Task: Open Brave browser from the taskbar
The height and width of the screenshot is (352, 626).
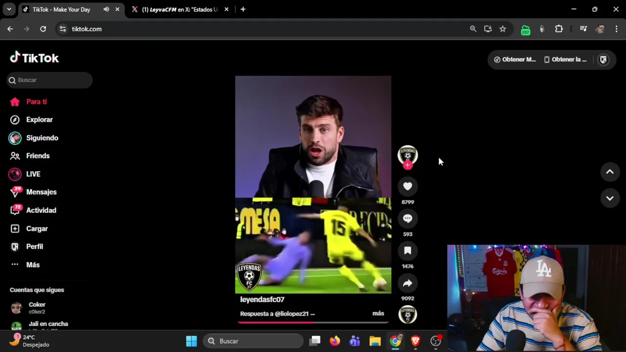Action: click(415, 341)
